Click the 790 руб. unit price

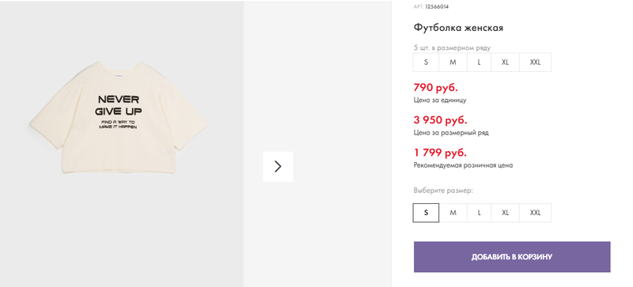pos(436,87)
